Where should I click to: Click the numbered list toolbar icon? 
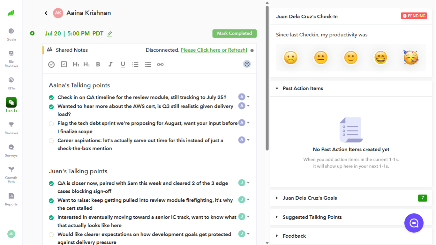135,64
